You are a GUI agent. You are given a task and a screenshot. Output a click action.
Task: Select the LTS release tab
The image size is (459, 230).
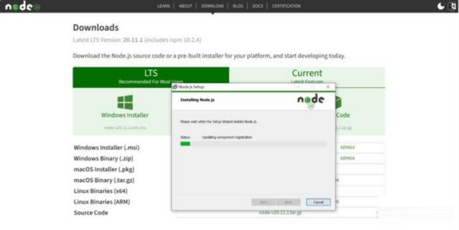tap(151, 77)
